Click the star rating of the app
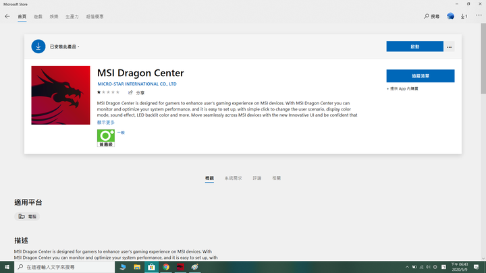The height and width of the screenshot is (273, 486). click(108, 92)
